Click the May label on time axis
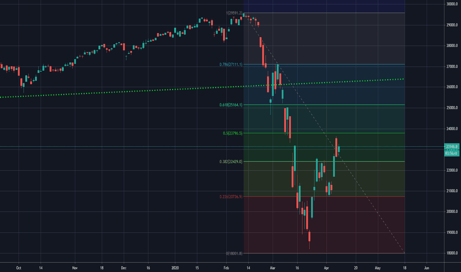 [x=377, y=268]
